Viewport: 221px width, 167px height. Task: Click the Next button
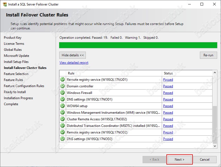[x=179, y=160]
